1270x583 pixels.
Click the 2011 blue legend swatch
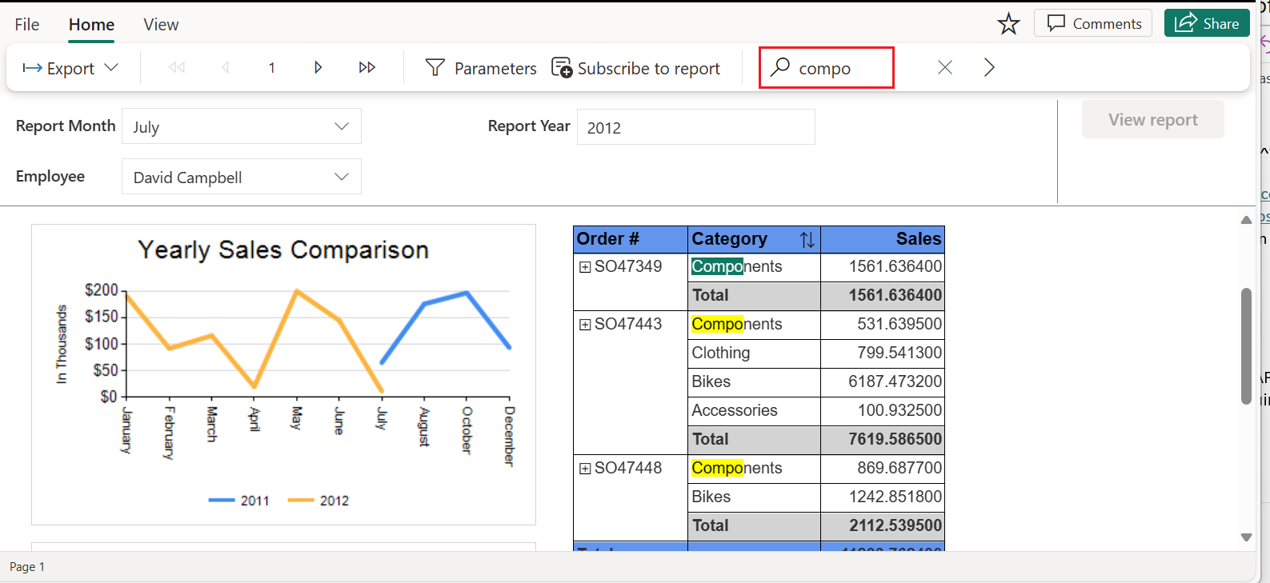[222, 501]
